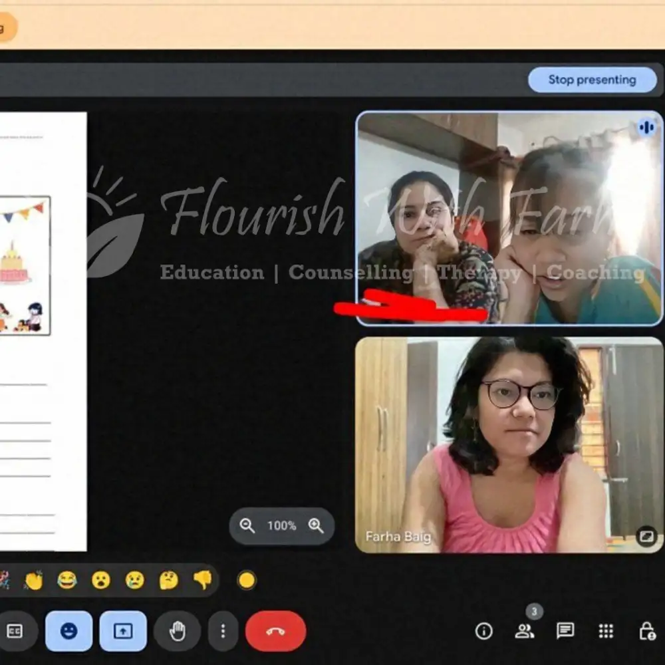
Task: Toggle closed captions on
Action: pyautogui.click(x=15, y=631)
